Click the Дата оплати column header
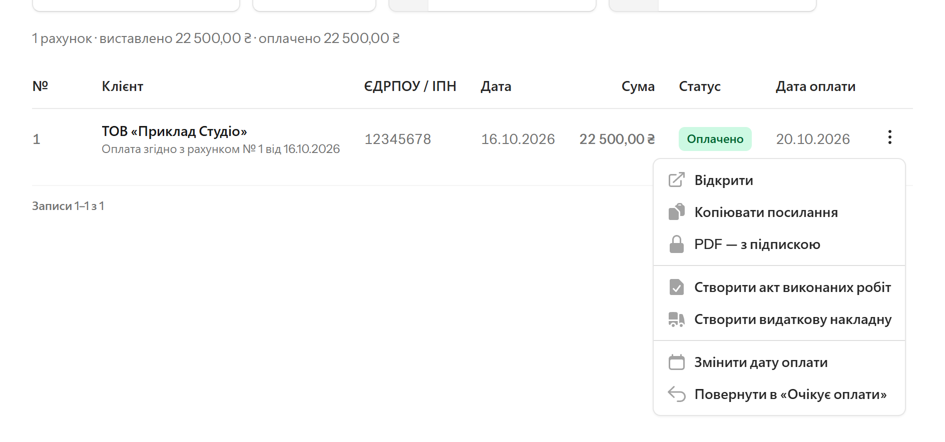 tap(815, 86)
